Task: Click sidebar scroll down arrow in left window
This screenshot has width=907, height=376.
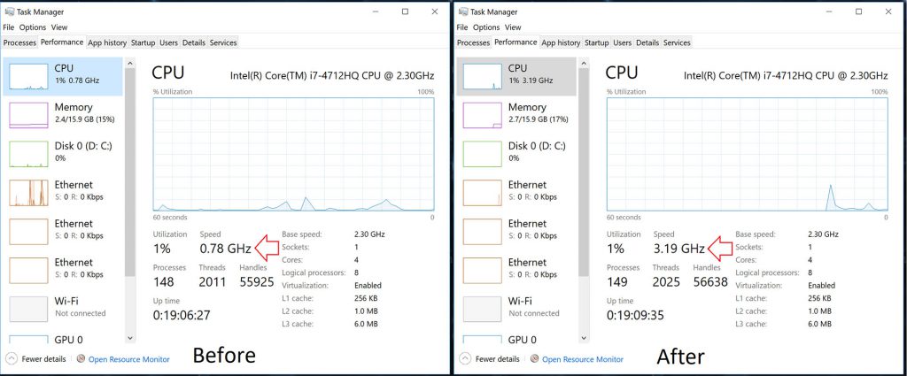Action: tap(130, 339)
